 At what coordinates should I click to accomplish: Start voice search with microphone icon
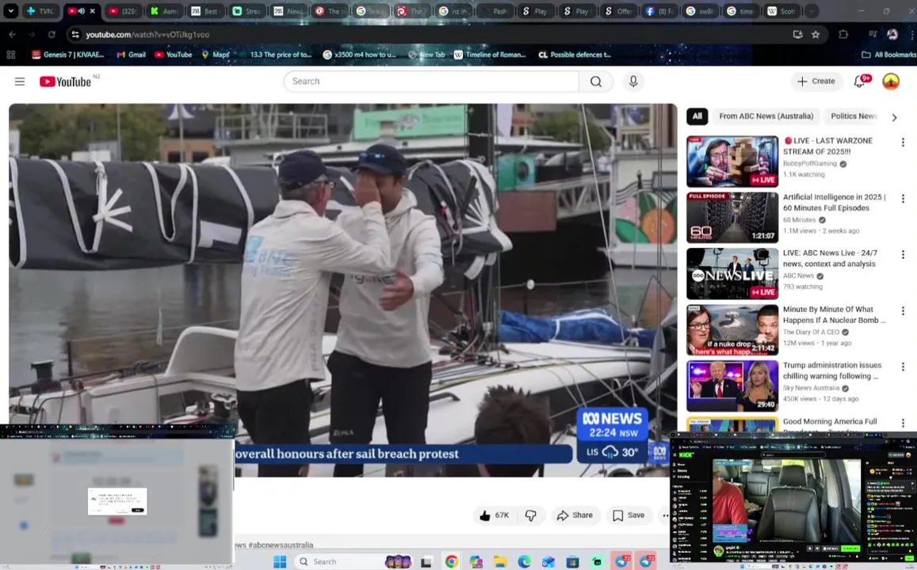633,82
